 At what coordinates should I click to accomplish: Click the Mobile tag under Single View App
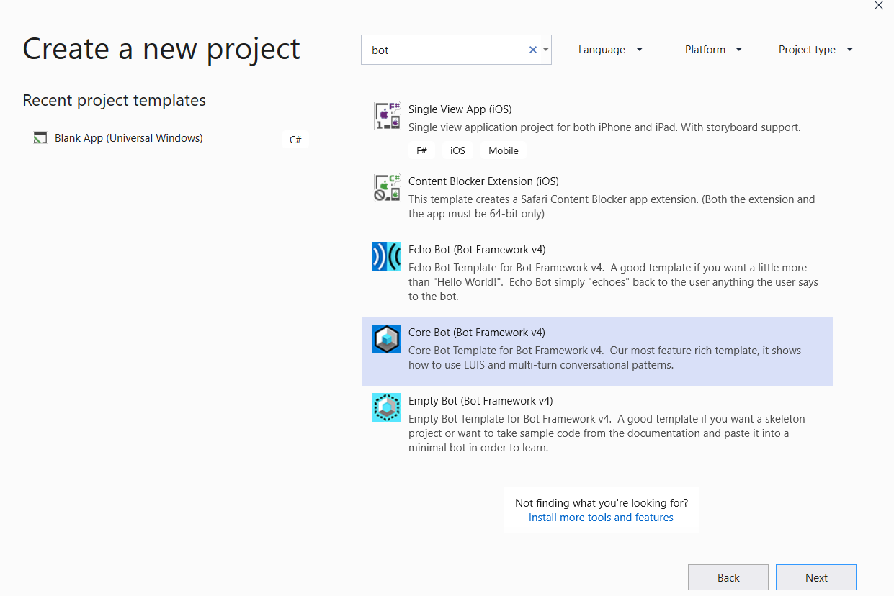pos(504,150)
